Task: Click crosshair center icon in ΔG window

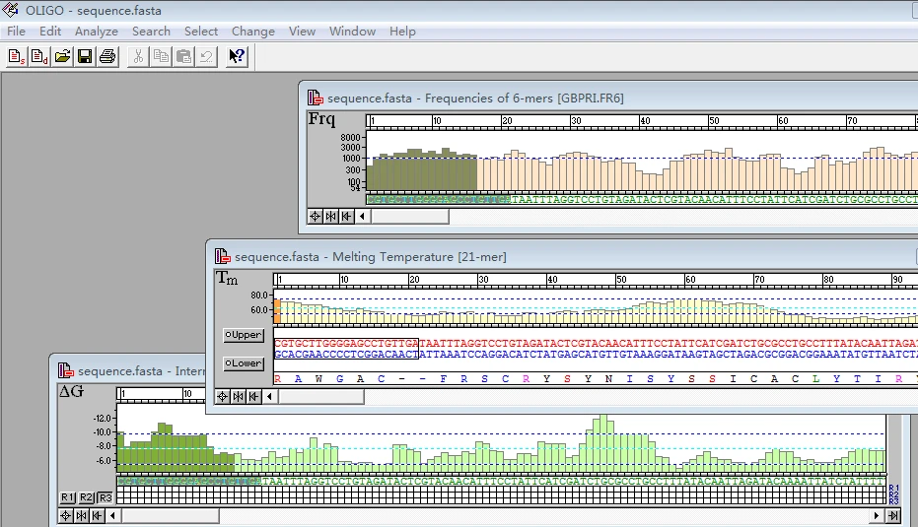Action: pyautogui.click(x=65, y=516)
